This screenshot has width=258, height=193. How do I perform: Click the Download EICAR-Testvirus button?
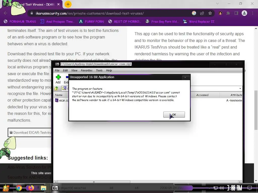click(30, 132)
